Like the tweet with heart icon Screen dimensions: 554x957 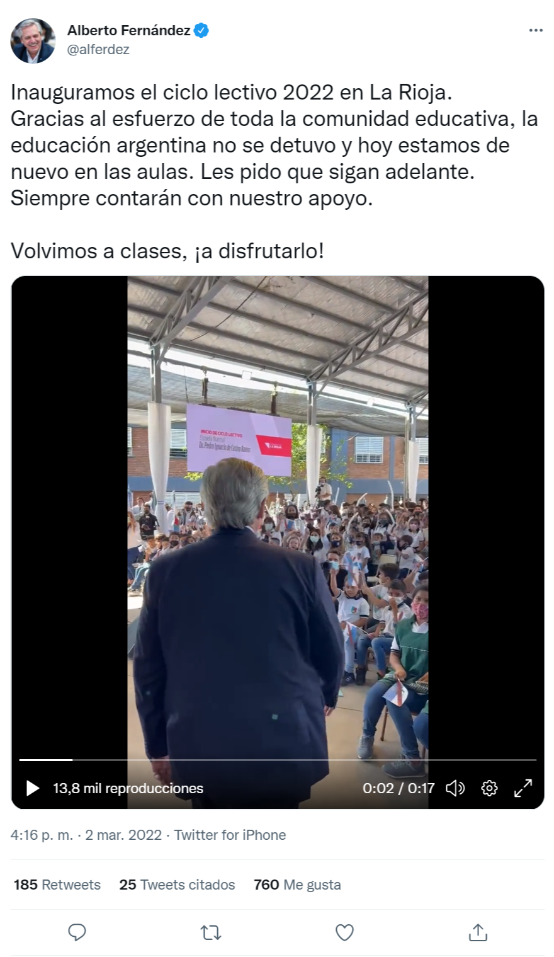point(344,932)
